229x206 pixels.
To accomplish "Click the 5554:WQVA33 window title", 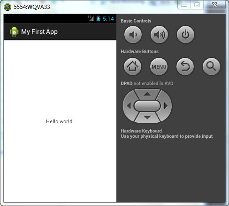I will click(32, 7).
